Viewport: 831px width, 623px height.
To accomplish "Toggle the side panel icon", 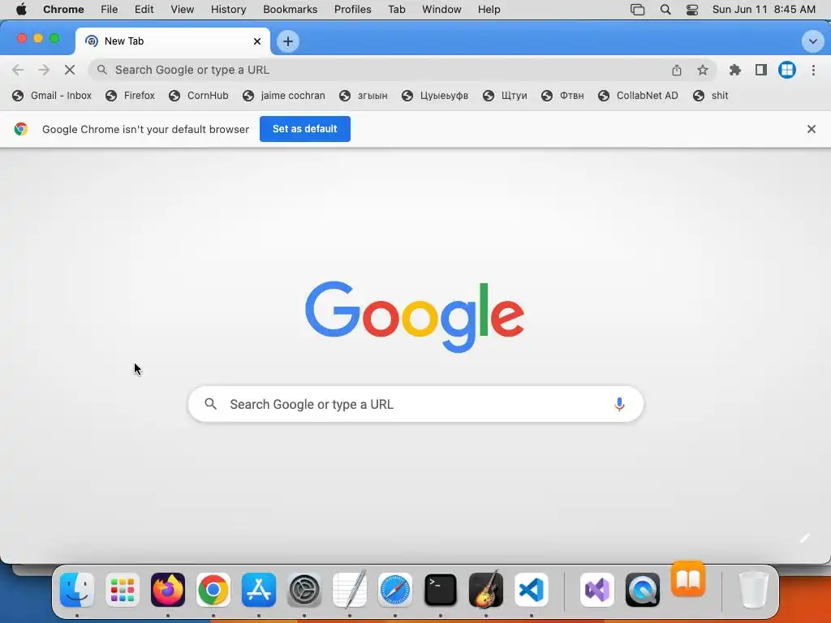I will pos(761,70).
